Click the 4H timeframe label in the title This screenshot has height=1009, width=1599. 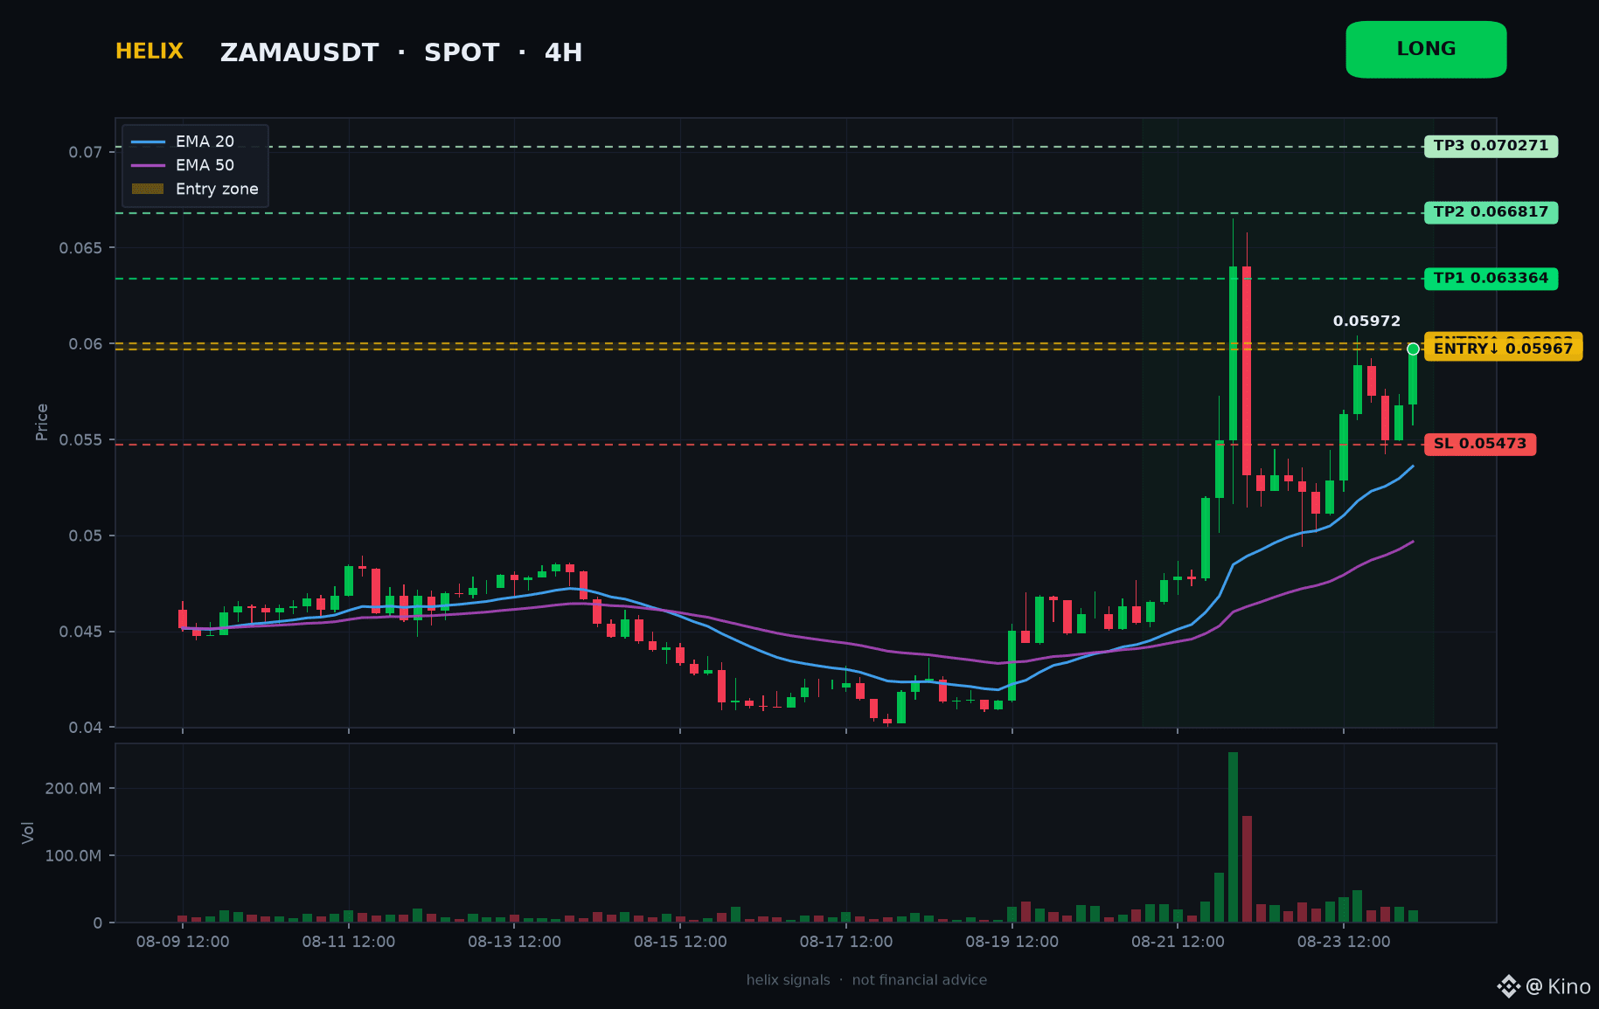pos(563,52)
